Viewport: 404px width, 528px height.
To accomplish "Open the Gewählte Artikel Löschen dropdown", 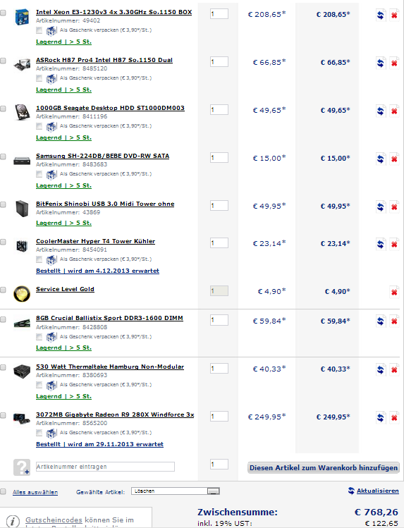I will (x=176, y=491).
